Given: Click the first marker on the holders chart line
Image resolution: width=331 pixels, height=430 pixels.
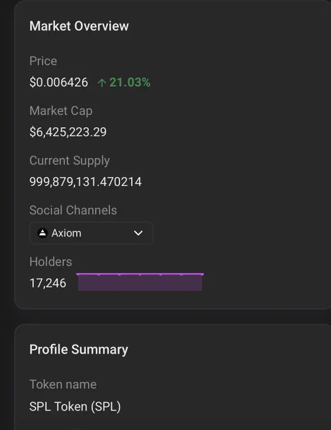Looking at the screenshot, I should tap(78, 274).
